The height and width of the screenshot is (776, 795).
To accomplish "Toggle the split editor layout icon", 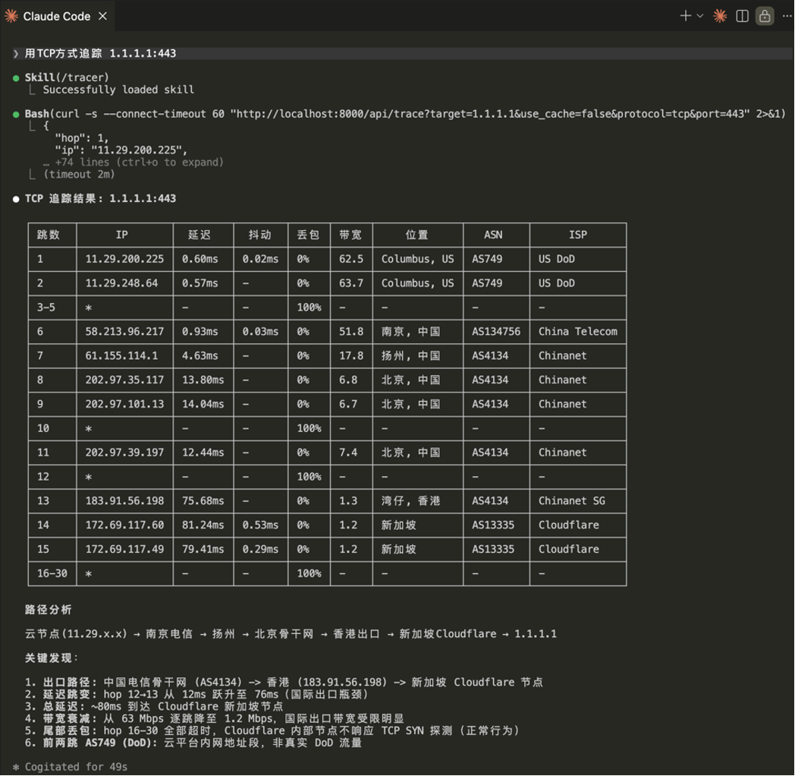I will tap(742, 16).
